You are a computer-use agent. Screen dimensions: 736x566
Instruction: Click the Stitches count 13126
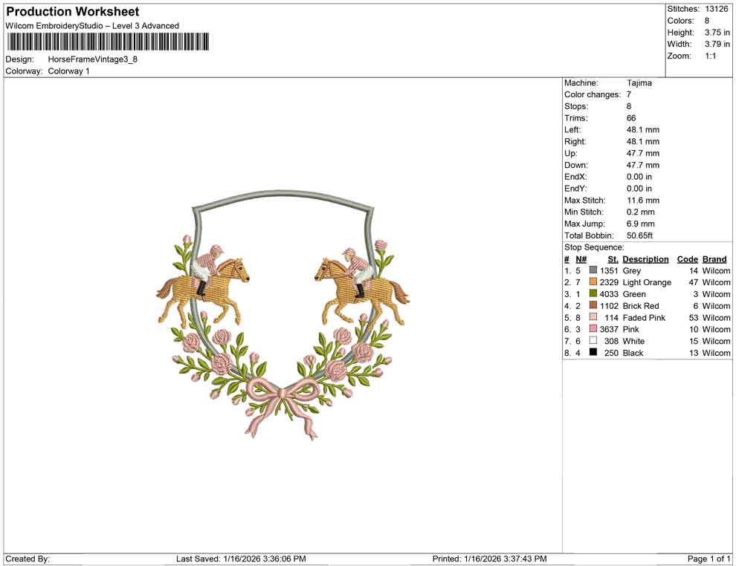718,9
